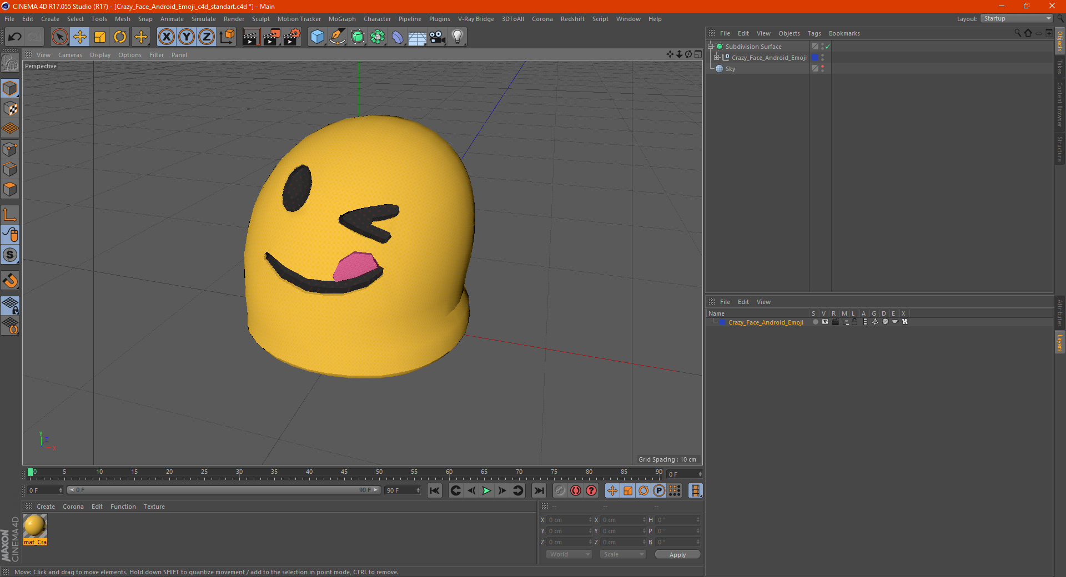Toggle layer View eye icon

tap(825, 322)
